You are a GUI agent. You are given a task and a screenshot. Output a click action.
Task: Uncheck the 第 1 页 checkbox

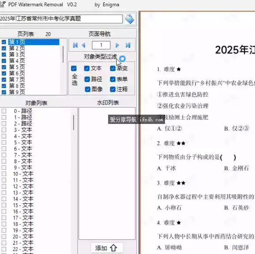[x=4, y=42]
